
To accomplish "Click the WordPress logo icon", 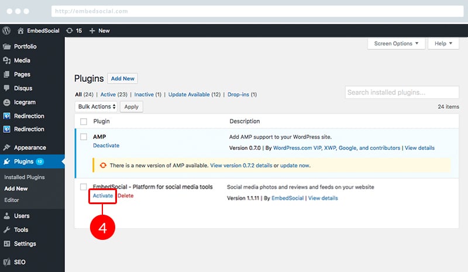I will [x=6, y=30].
